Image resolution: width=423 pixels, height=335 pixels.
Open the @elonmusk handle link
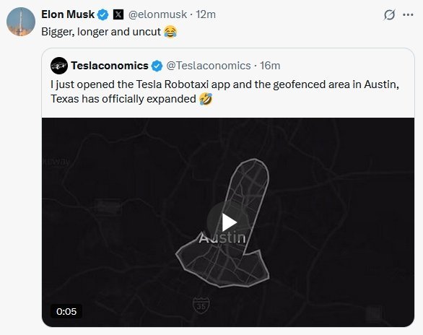click(x=157, y=14)
